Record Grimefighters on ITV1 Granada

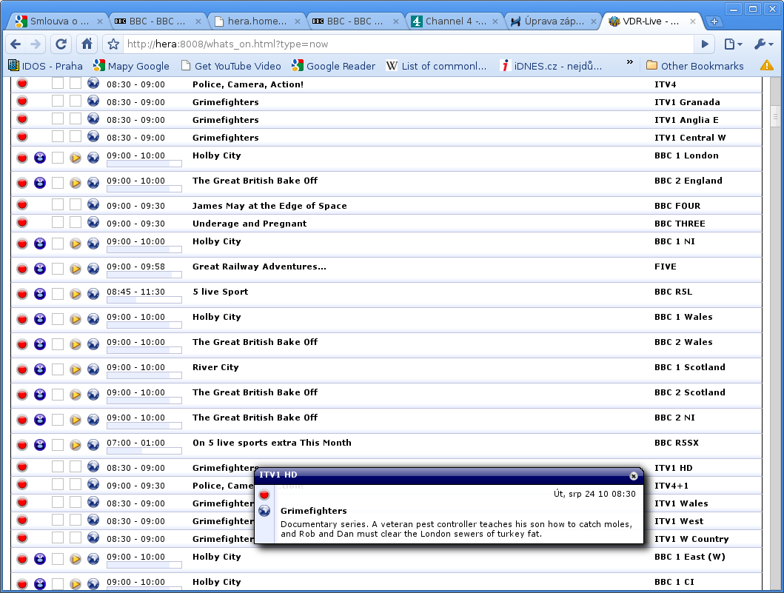click(x=22, y=101)
